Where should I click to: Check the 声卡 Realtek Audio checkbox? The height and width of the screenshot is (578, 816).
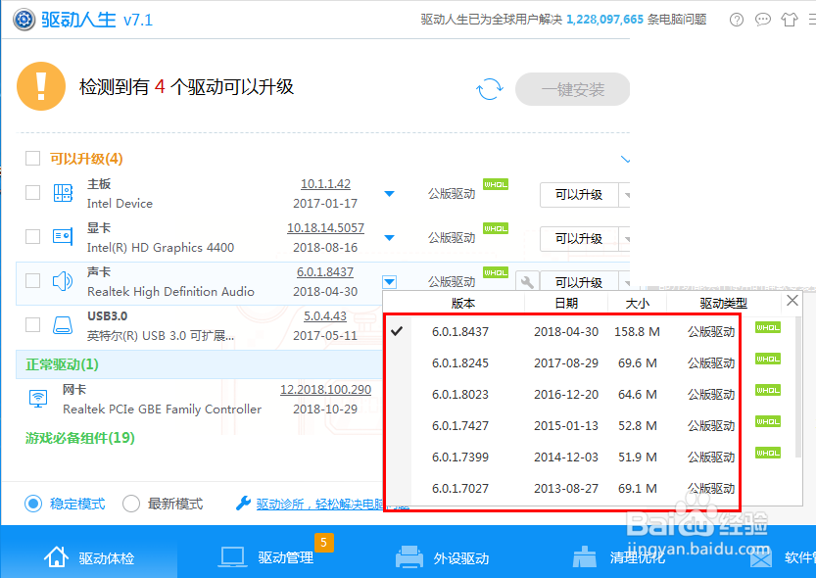(32, 281)
